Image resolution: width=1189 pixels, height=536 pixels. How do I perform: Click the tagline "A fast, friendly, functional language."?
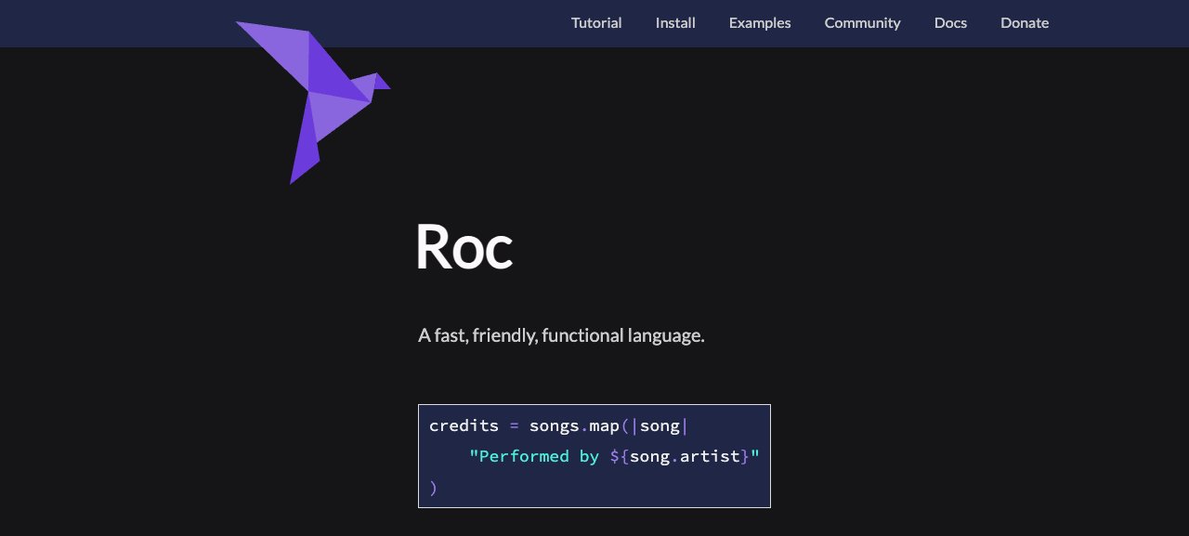(561, 335)
